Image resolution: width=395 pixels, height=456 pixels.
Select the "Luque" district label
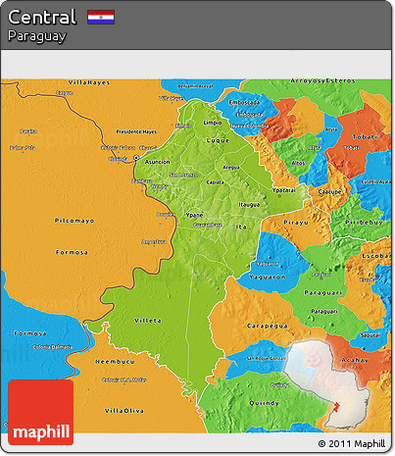click(218, 140)
